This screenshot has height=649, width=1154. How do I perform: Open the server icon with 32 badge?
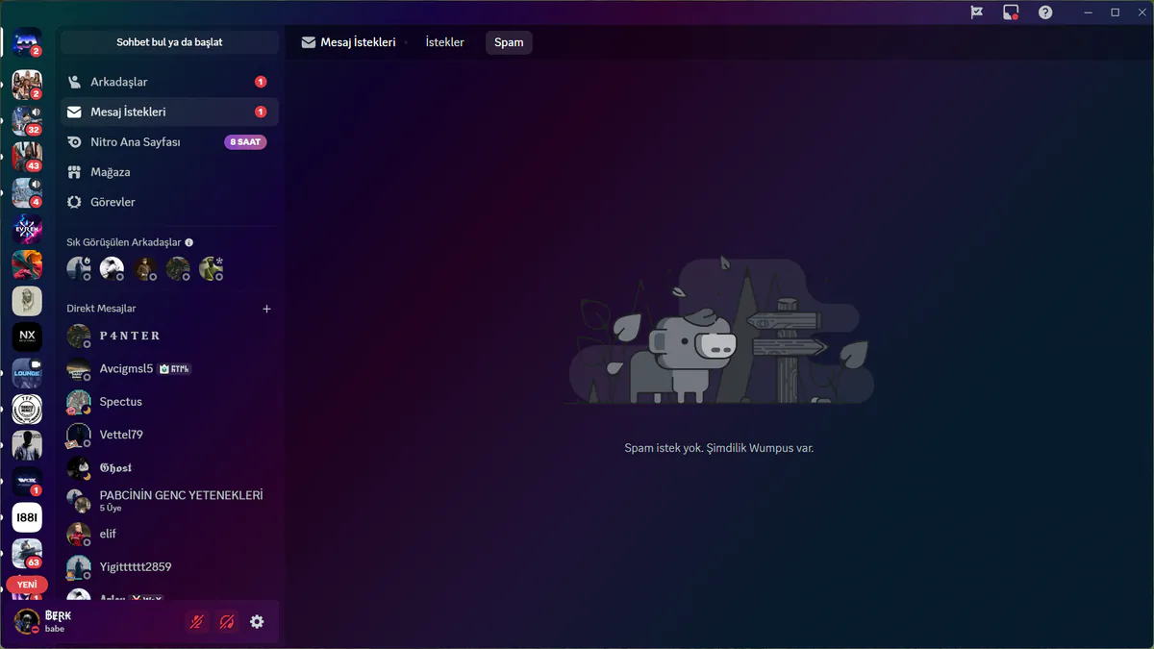[x=27, y=121]
